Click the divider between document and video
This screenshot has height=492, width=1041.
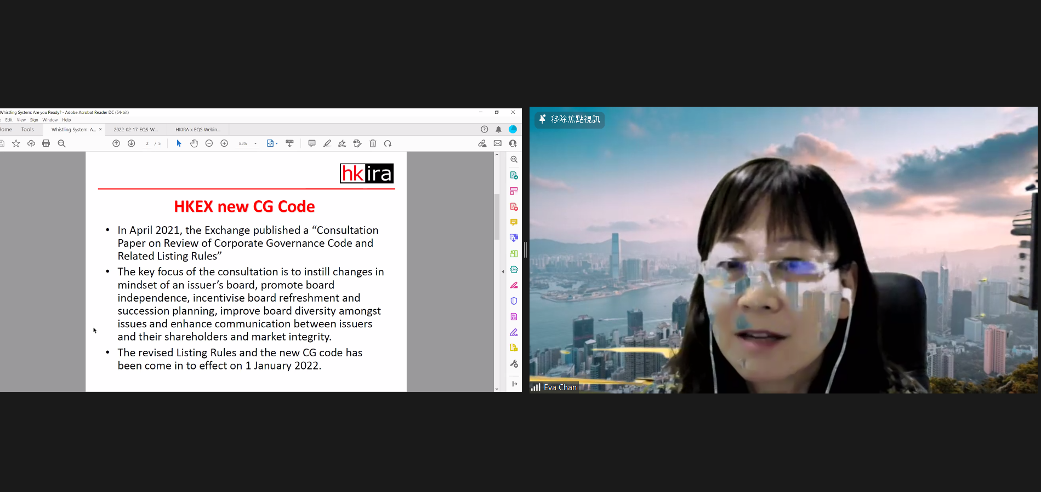point(525,250)
